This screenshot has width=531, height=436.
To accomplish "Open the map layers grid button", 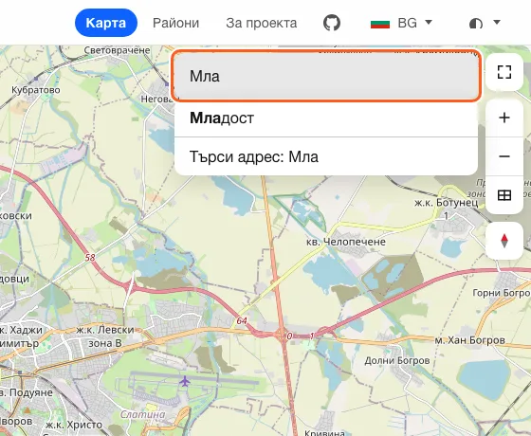I will [x=504, y=195].
